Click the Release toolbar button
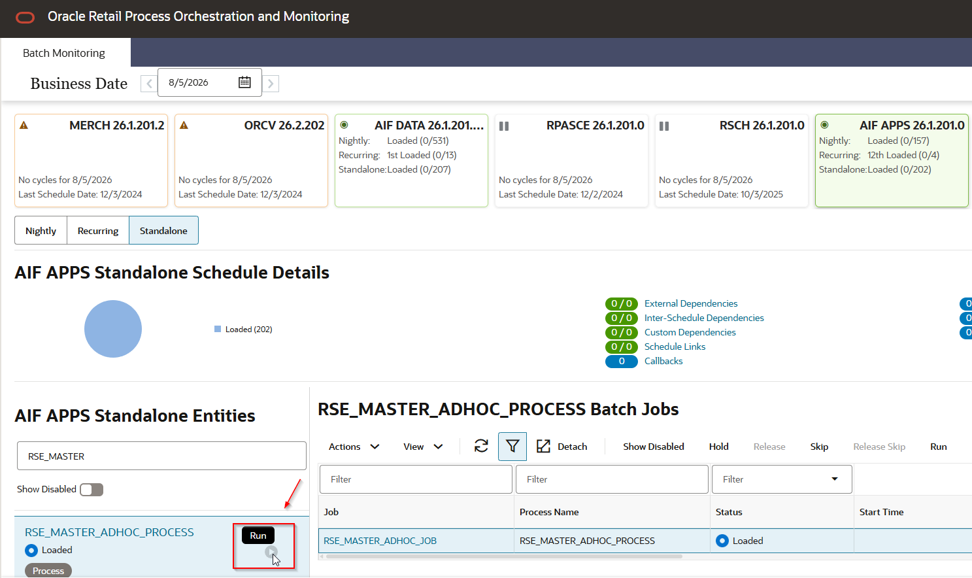The width and height of the screenshot is (972, 578). coord(769,447)
